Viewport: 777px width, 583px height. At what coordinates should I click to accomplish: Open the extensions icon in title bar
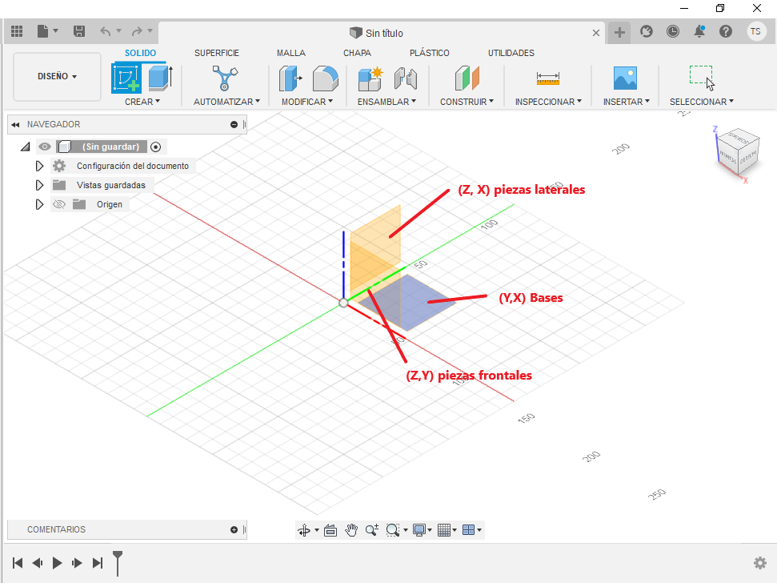(x=647, y=32)
